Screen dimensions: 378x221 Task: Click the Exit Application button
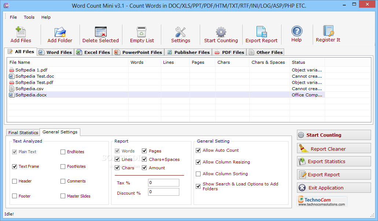334,188
